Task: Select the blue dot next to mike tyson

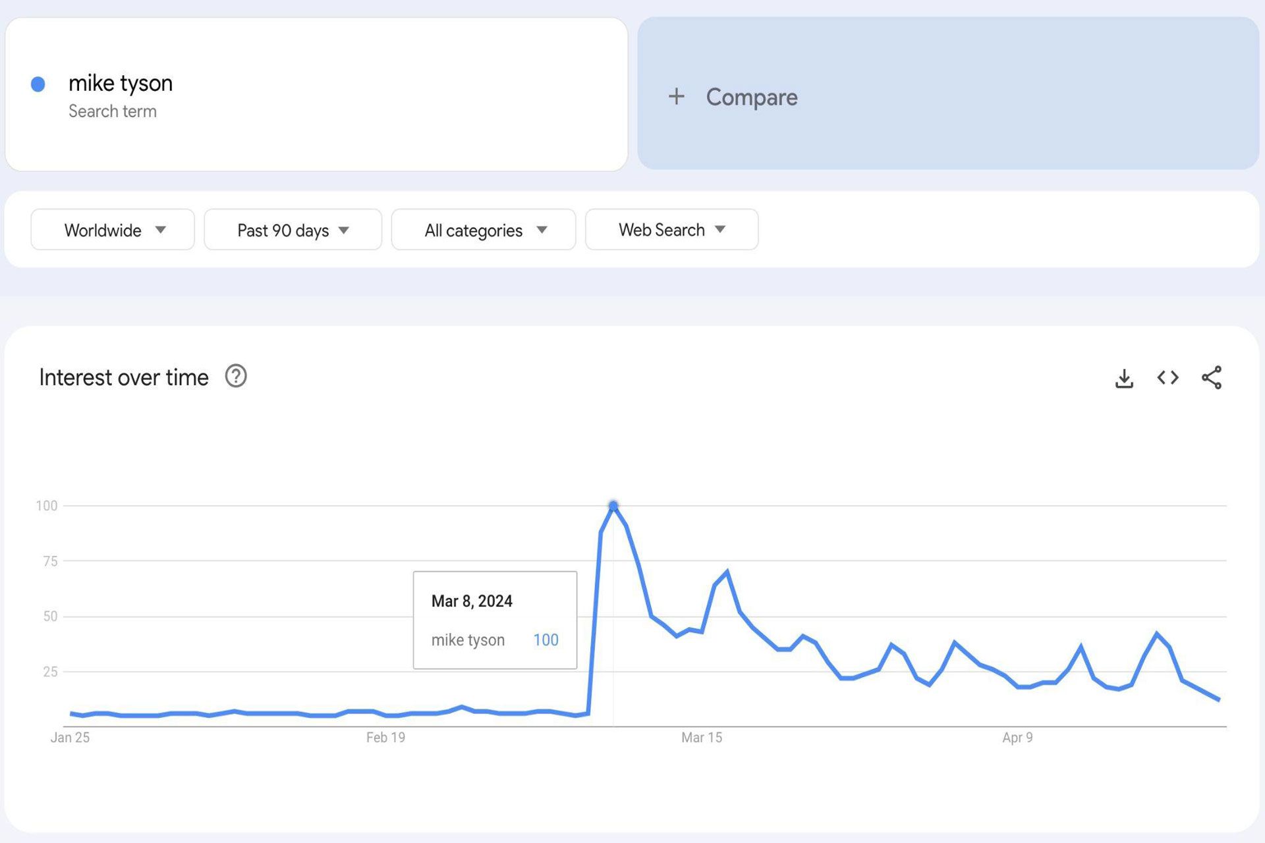Action: tap(38, 84)
